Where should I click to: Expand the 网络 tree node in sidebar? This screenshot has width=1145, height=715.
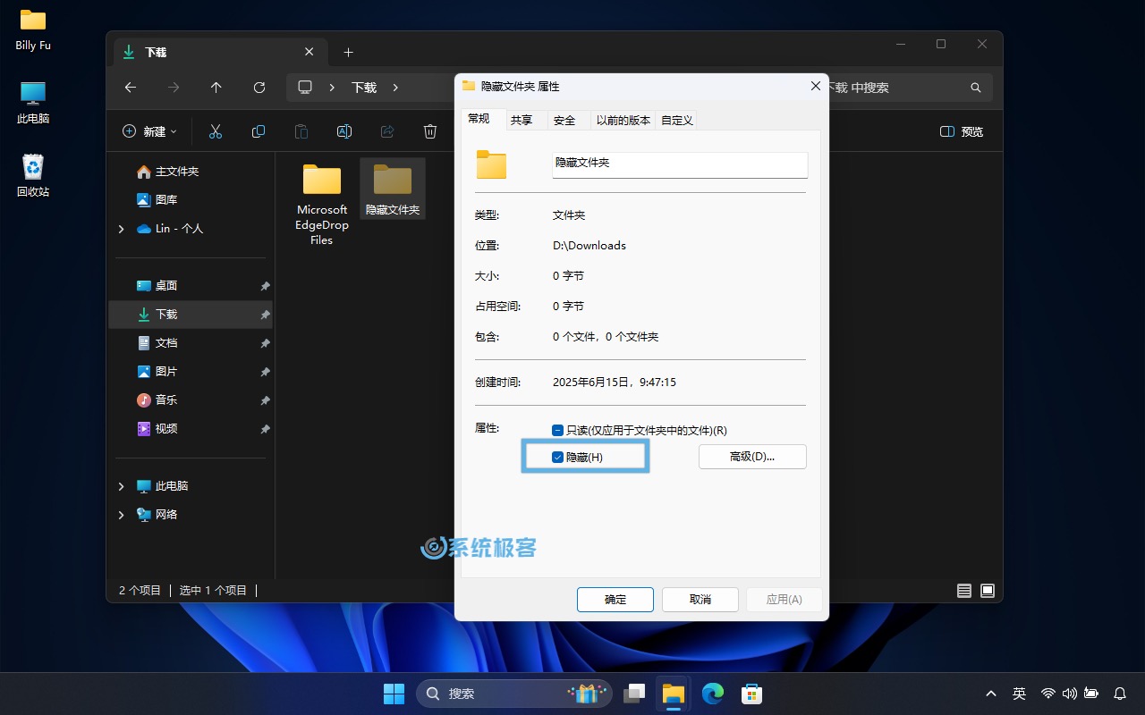point(121,515)
